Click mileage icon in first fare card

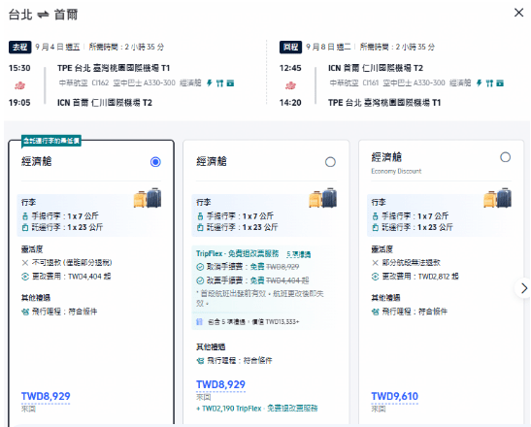[25, 312]
